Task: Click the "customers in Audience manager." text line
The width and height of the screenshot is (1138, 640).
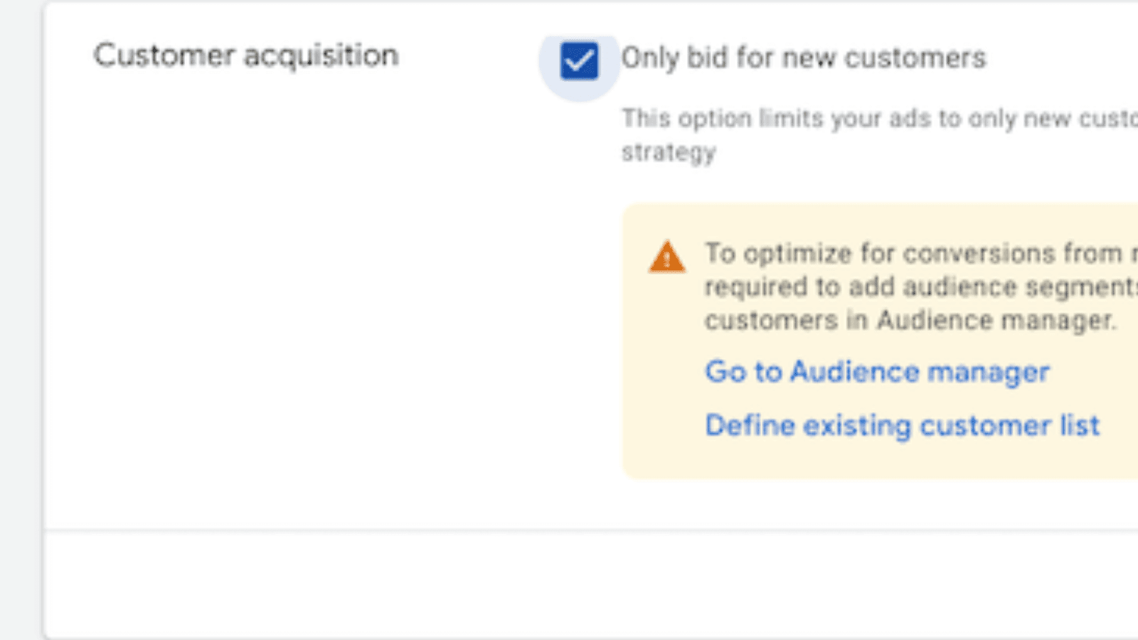Action: click(910, 321)
